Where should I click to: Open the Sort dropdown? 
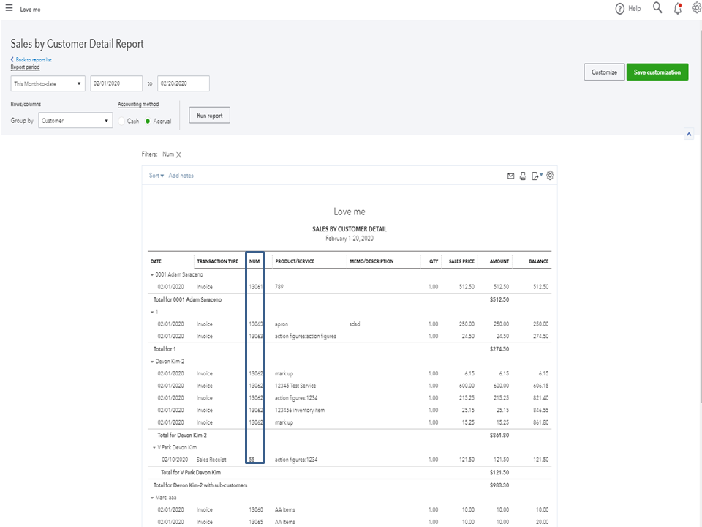[x=156, y=176]
